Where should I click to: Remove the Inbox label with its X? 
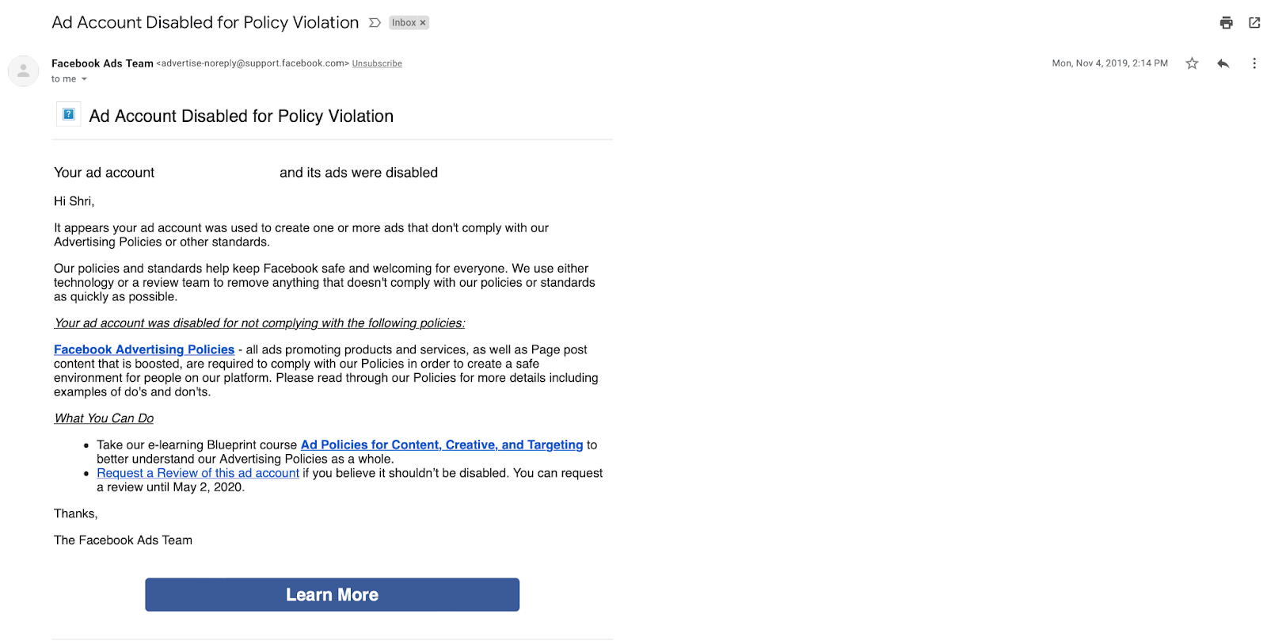tap(423, 23)
